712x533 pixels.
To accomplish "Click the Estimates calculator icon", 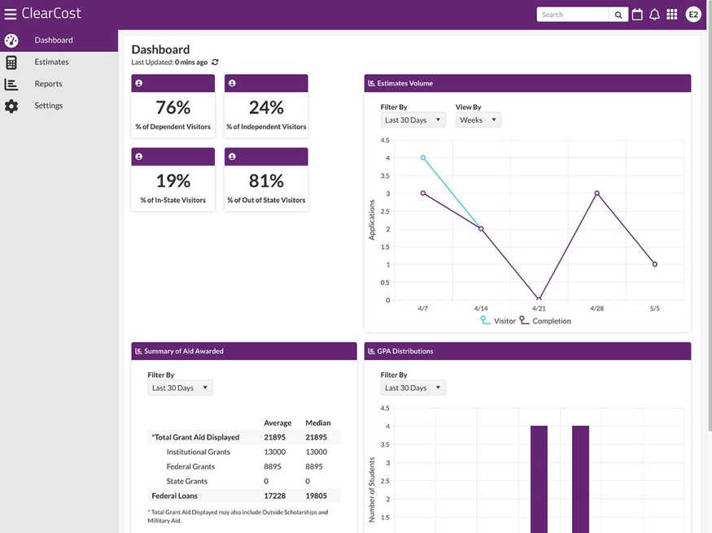I will coord(11,62).
